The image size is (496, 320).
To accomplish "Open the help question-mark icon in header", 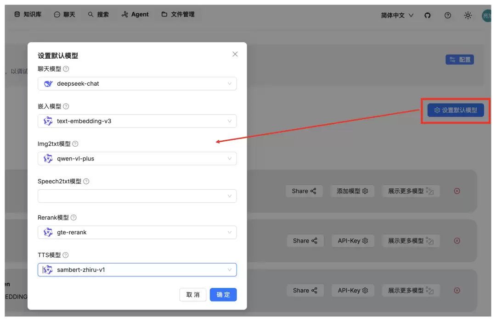I will [x=448, y=15].
